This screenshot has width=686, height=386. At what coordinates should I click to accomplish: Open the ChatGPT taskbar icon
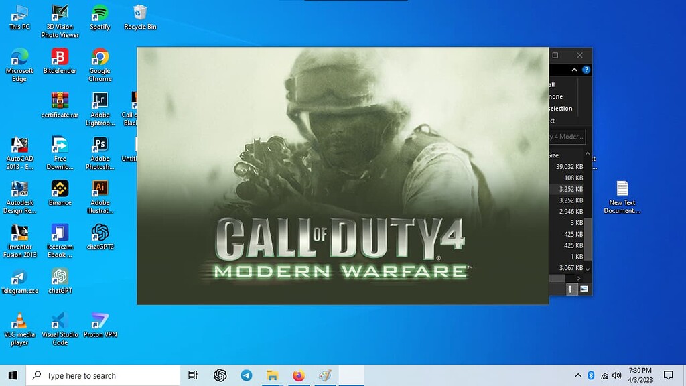coord(220,375)
